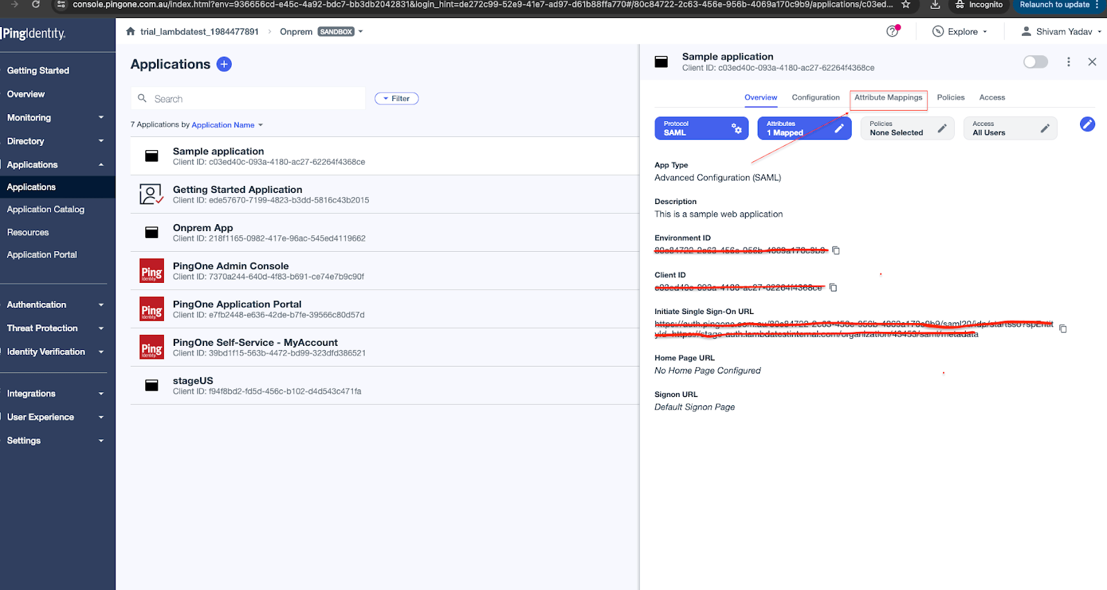Screen dimensions: 1107x590
Task: Click the Onprem App icon
Action: 152,232
